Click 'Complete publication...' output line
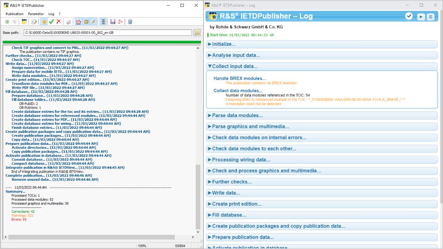The height and width of the screenshot is (249, 443). (x=48, y=176)
